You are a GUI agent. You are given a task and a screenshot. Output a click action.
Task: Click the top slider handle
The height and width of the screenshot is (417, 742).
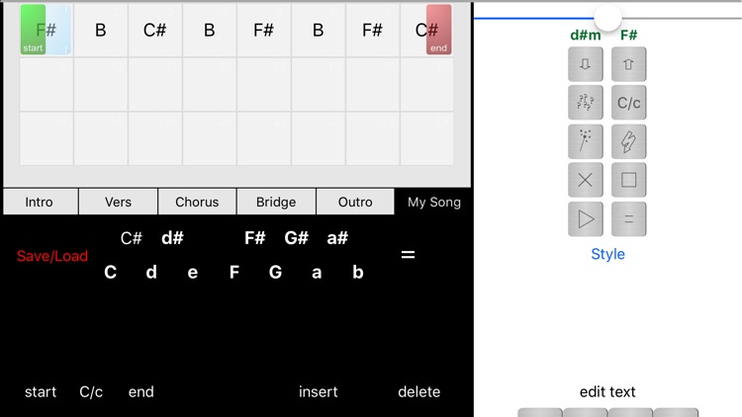pos(607,16)
